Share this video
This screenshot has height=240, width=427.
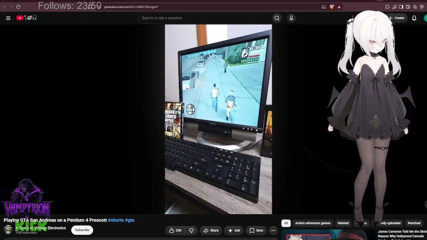click(x=211, y=230)
